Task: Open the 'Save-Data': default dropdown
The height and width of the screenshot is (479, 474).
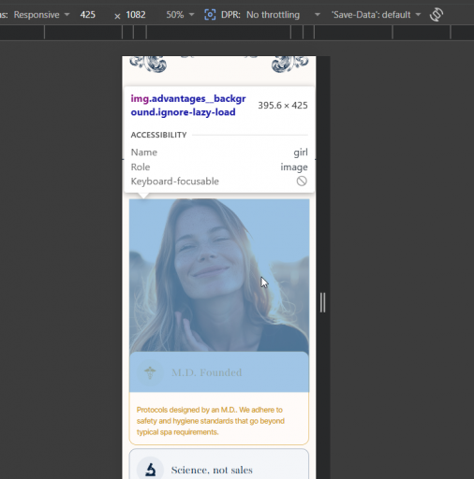Action: [x=377, y=15]
